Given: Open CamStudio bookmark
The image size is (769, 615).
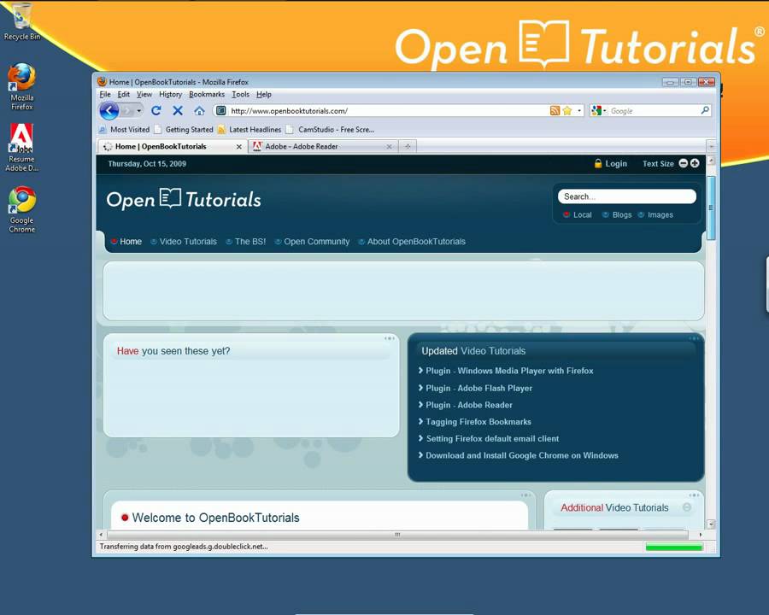Looking at the screenshot, I should [331, 130].
